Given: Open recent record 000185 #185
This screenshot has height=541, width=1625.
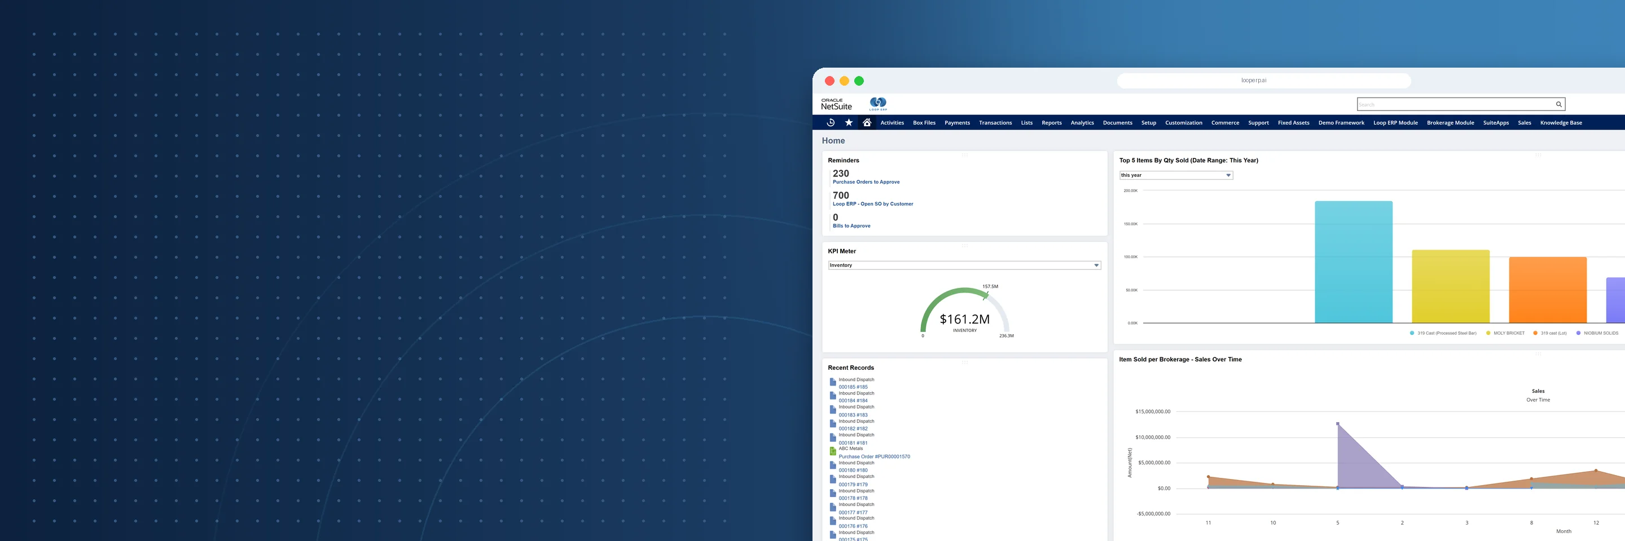Looking at the screenshot, I should (x=853, y=387).
